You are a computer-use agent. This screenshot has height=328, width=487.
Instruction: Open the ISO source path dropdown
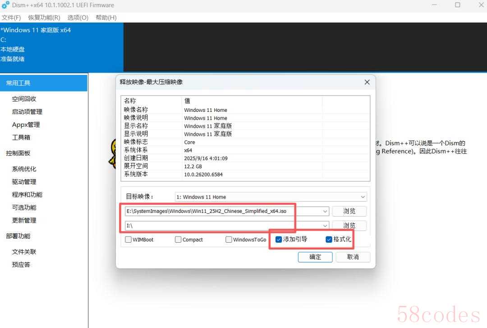pyautogui.click(x=326, y=211)
